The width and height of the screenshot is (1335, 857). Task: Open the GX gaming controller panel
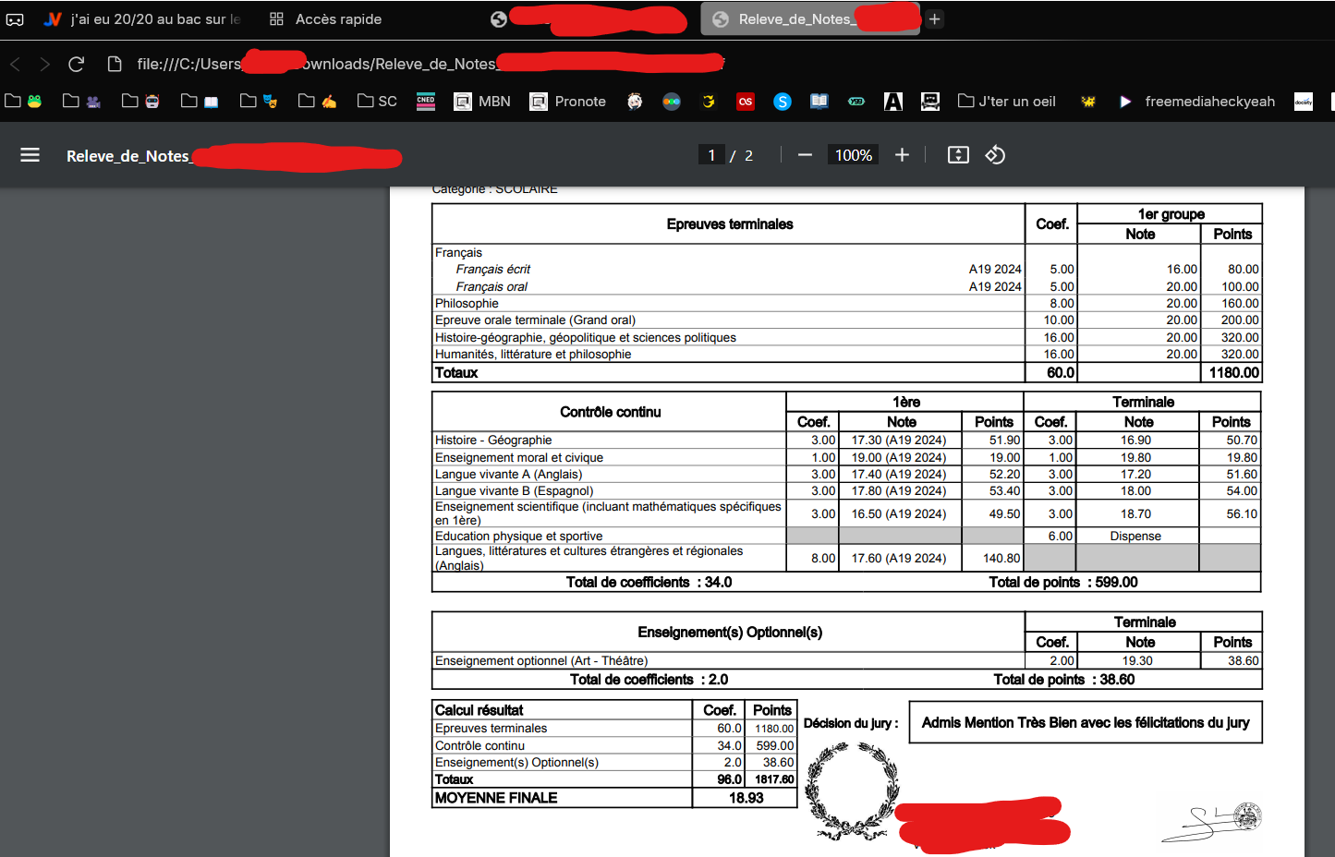pos(15,19)
